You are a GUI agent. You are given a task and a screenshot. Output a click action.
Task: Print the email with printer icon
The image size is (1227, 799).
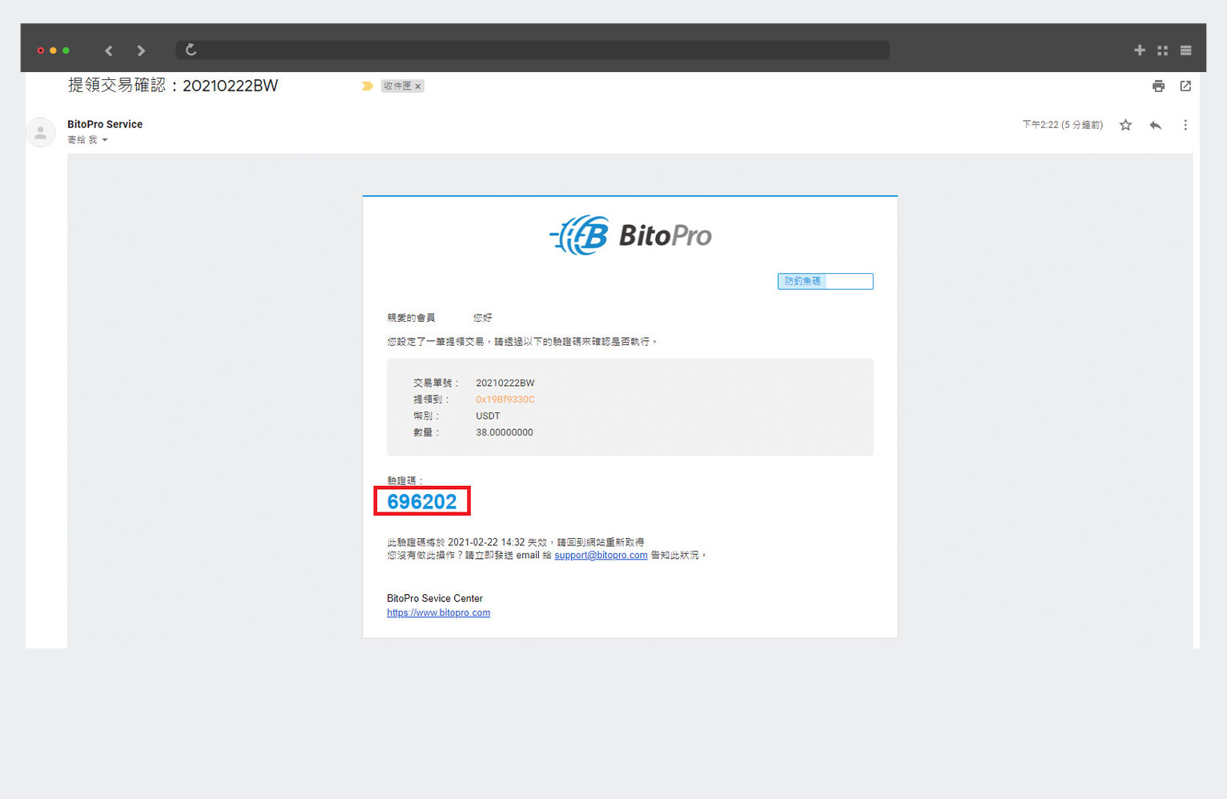(x=1158, y=86)
